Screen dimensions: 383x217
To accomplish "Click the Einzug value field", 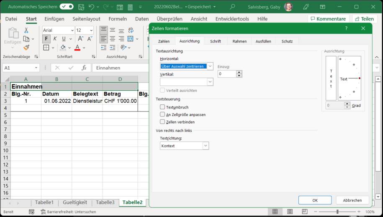I will pos(227,74).
